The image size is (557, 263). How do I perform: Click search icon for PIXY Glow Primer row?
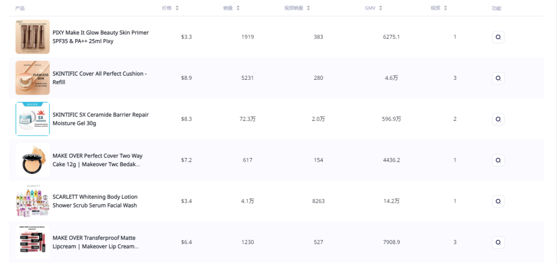pos(498,37)
